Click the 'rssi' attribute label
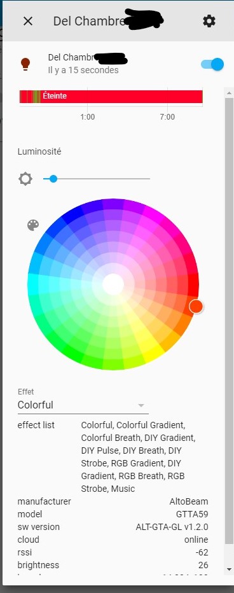This screenshot has width=234, height=593. pos(25,552)
